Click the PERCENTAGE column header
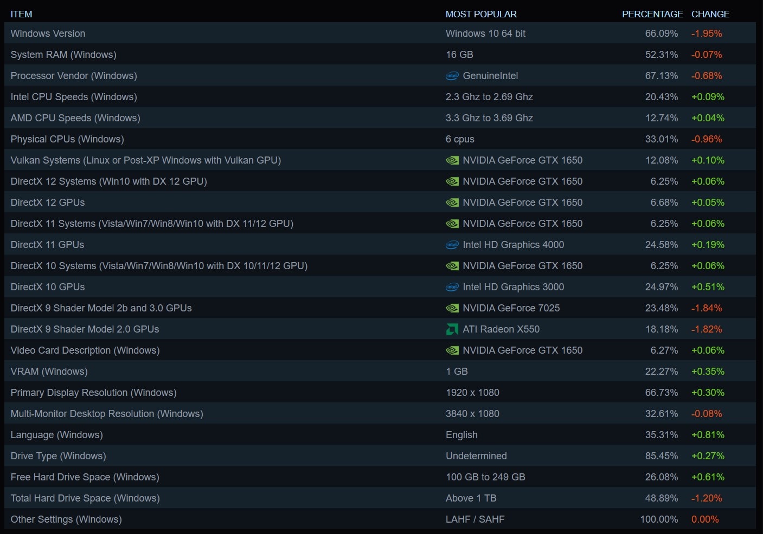Viewport: 763px width, 534px height. click(652, 14)
